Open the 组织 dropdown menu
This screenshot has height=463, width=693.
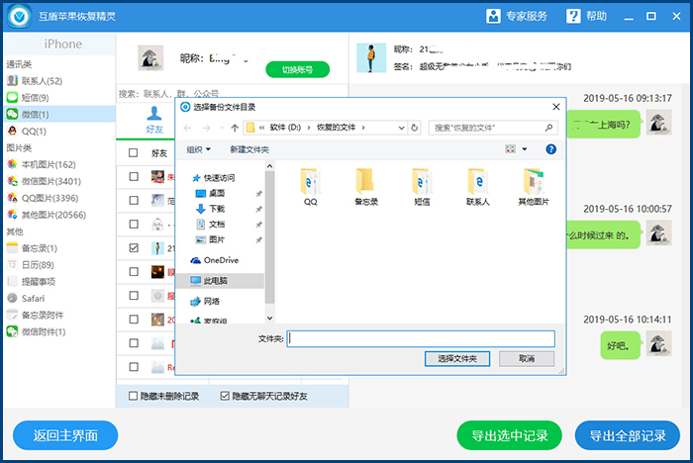(198, 149)
